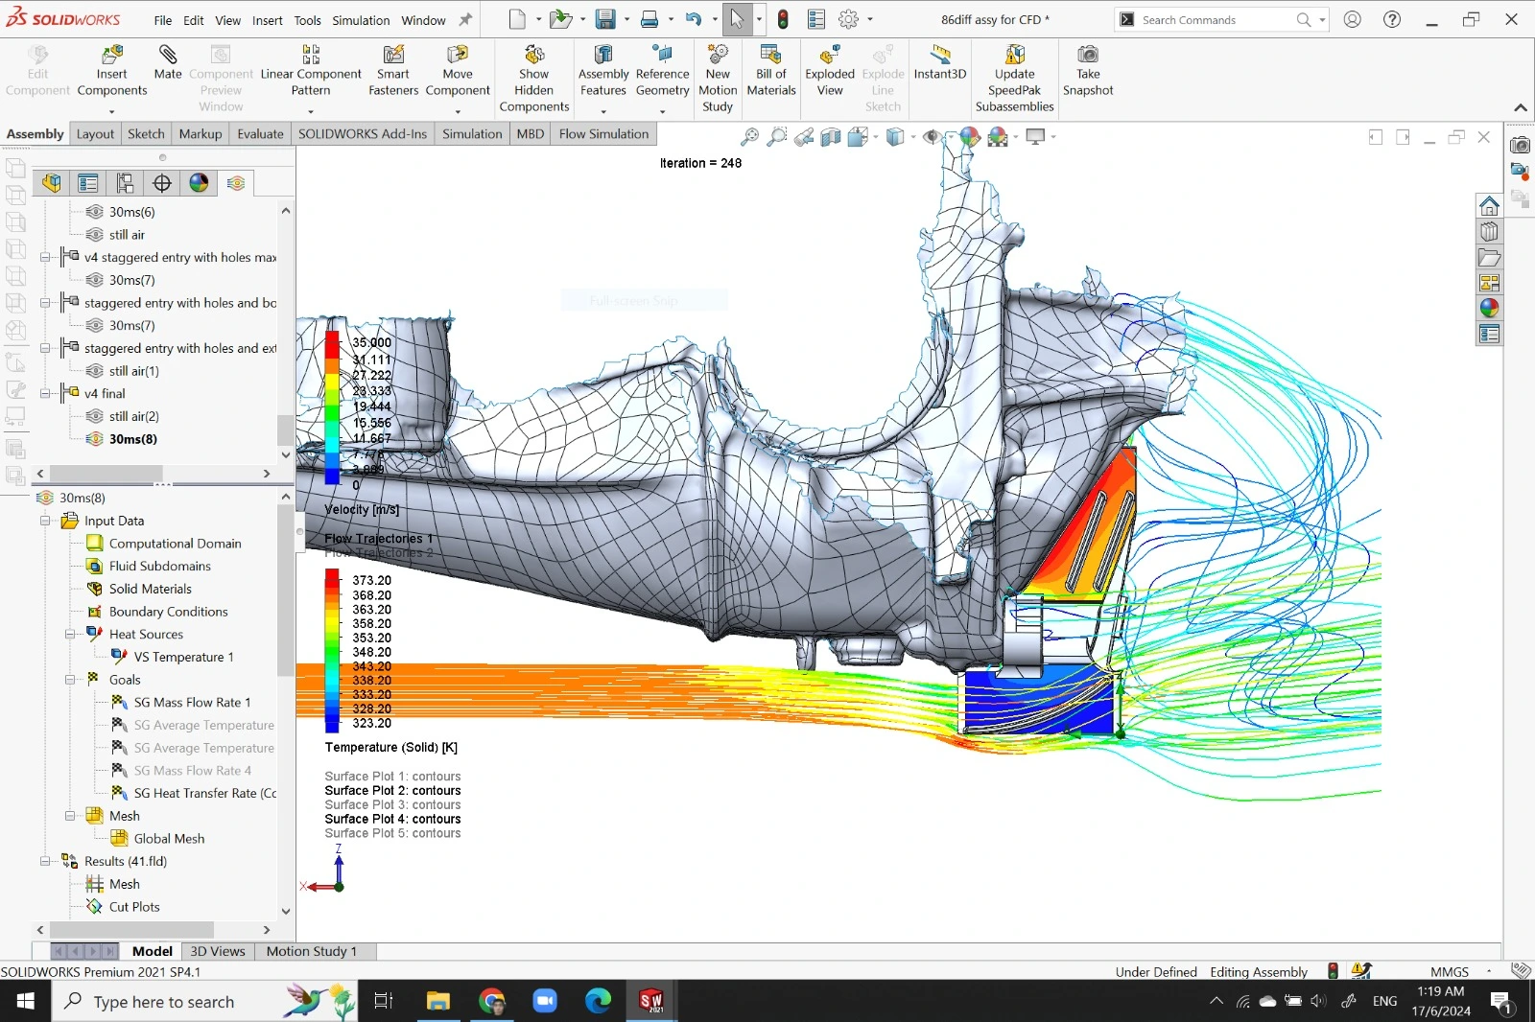This screenshot has height=1022, width=1535.
Task: Open Zoom from the Windows taskbar
Action: tap(545, 1001)
